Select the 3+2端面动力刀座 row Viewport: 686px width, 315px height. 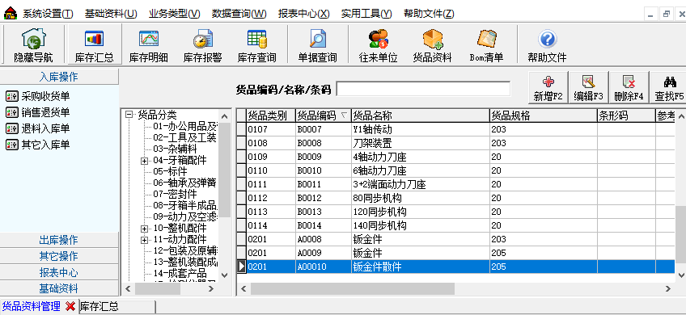(x=455, y=184)
